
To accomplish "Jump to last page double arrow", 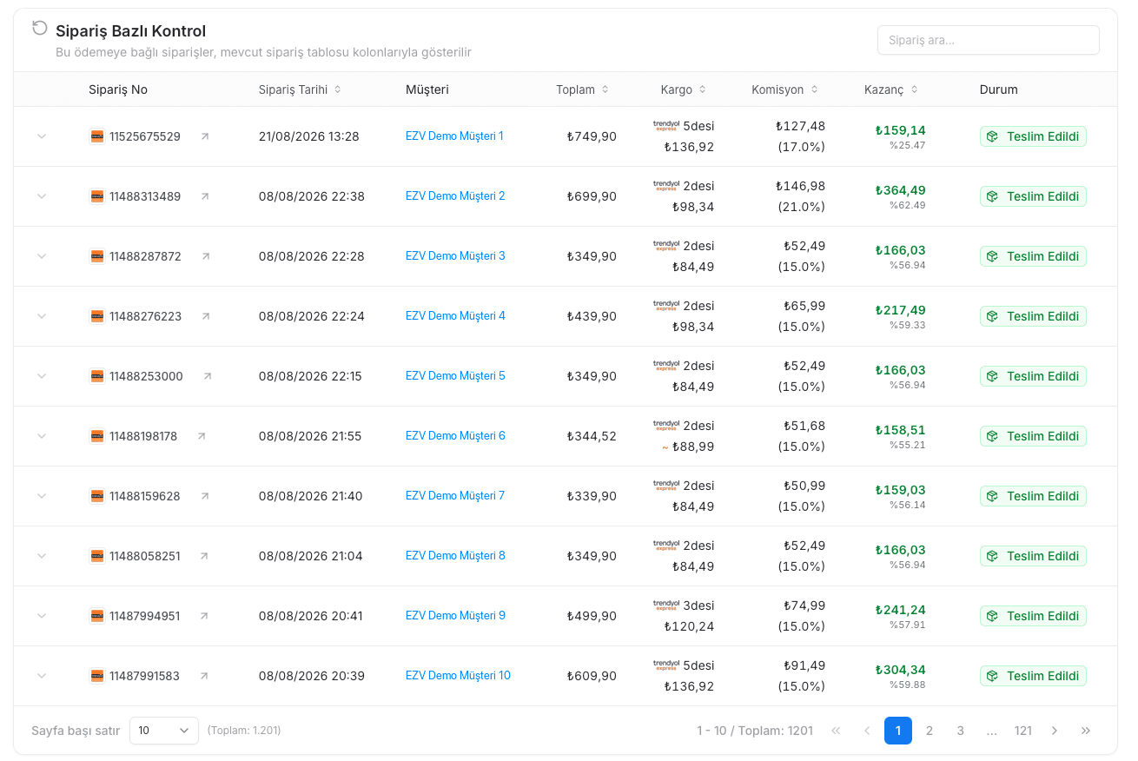I will (x=1086, y=731).
